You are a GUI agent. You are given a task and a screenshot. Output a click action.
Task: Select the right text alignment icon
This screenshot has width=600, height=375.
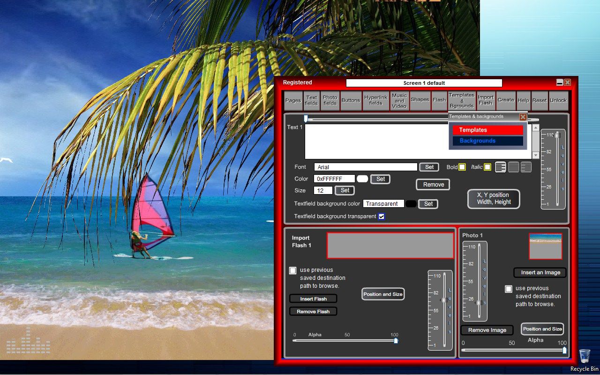(x=526, y=167)
